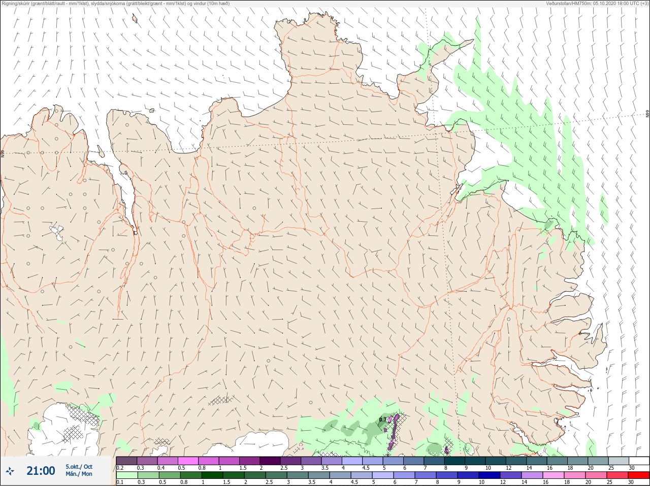Screen dimensions: 650x486
Task: Pick the upper-row legend swatch labeled 0.2
Action: [x=126, y=461]
